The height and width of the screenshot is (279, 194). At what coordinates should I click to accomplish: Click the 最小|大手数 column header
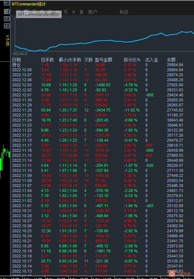pyautogui.click(x=70, y=60)
